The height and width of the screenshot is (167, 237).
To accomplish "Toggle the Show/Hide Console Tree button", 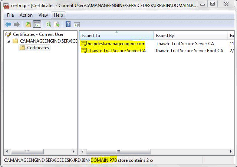I will click(37, 24).
